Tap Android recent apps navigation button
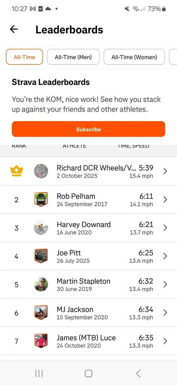The image size is (177, 385). click(x=39, y=373)
